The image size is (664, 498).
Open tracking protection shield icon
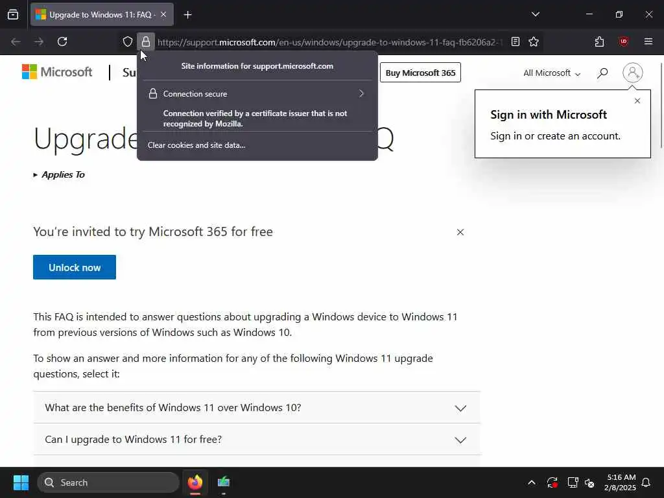[x=128, y=41]
